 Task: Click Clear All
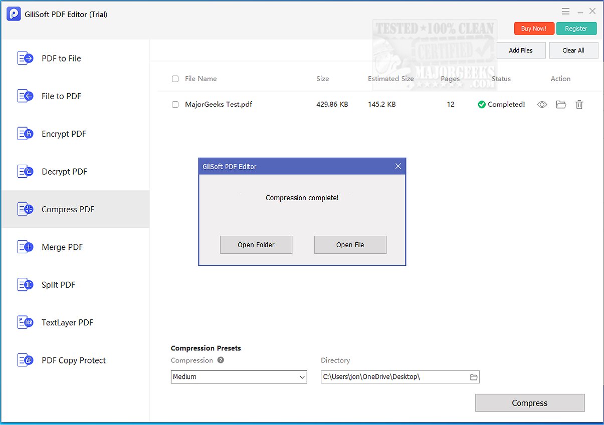[573, 50]
